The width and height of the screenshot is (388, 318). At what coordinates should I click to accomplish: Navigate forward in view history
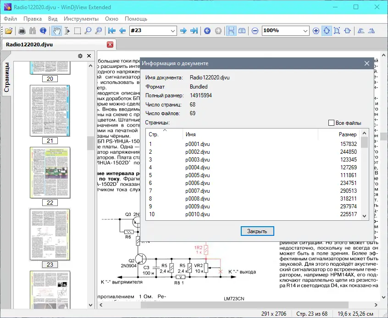(x=218, y=31)
